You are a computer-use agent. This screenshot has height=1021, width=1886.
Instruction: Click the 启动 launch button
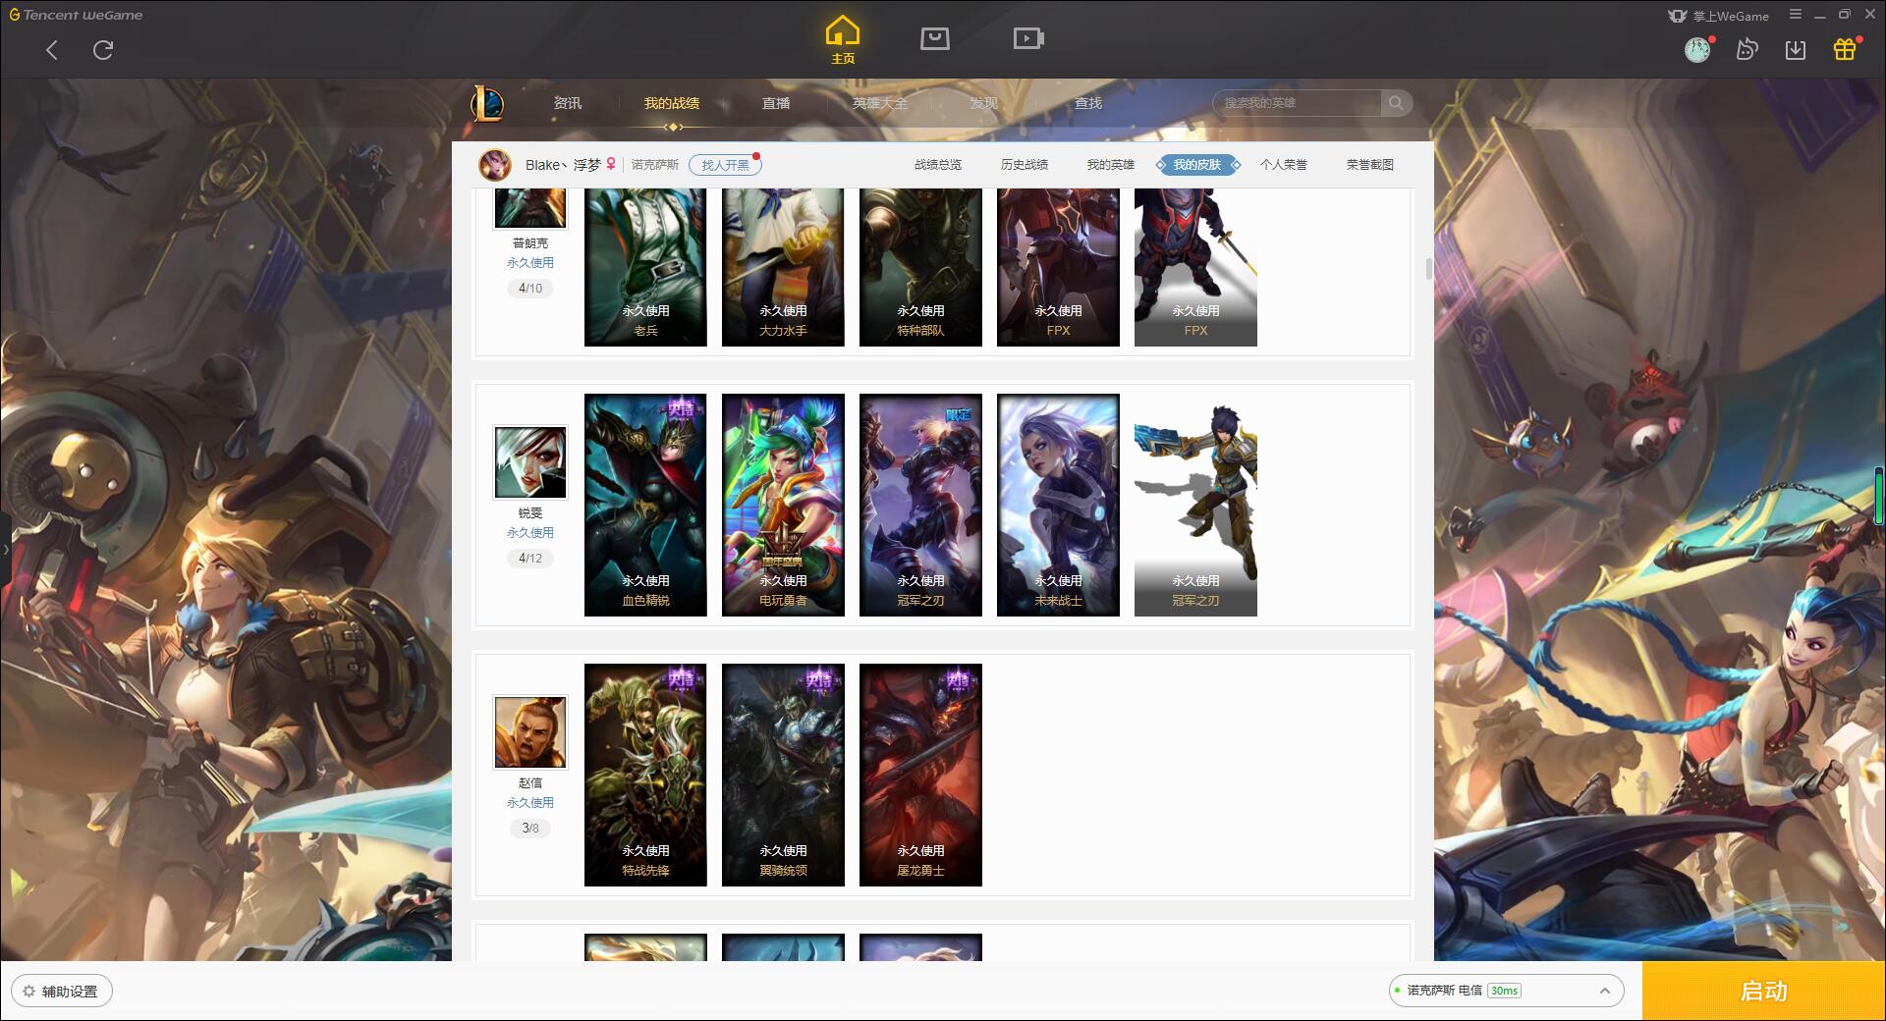tap(1764, 992)
